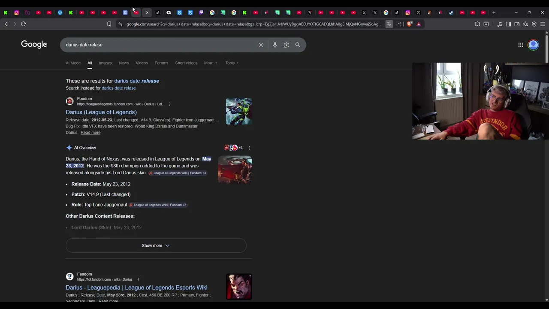Click the AI Overview source icons +2
The width and height of the screenshot is (549, 309).
233,148
